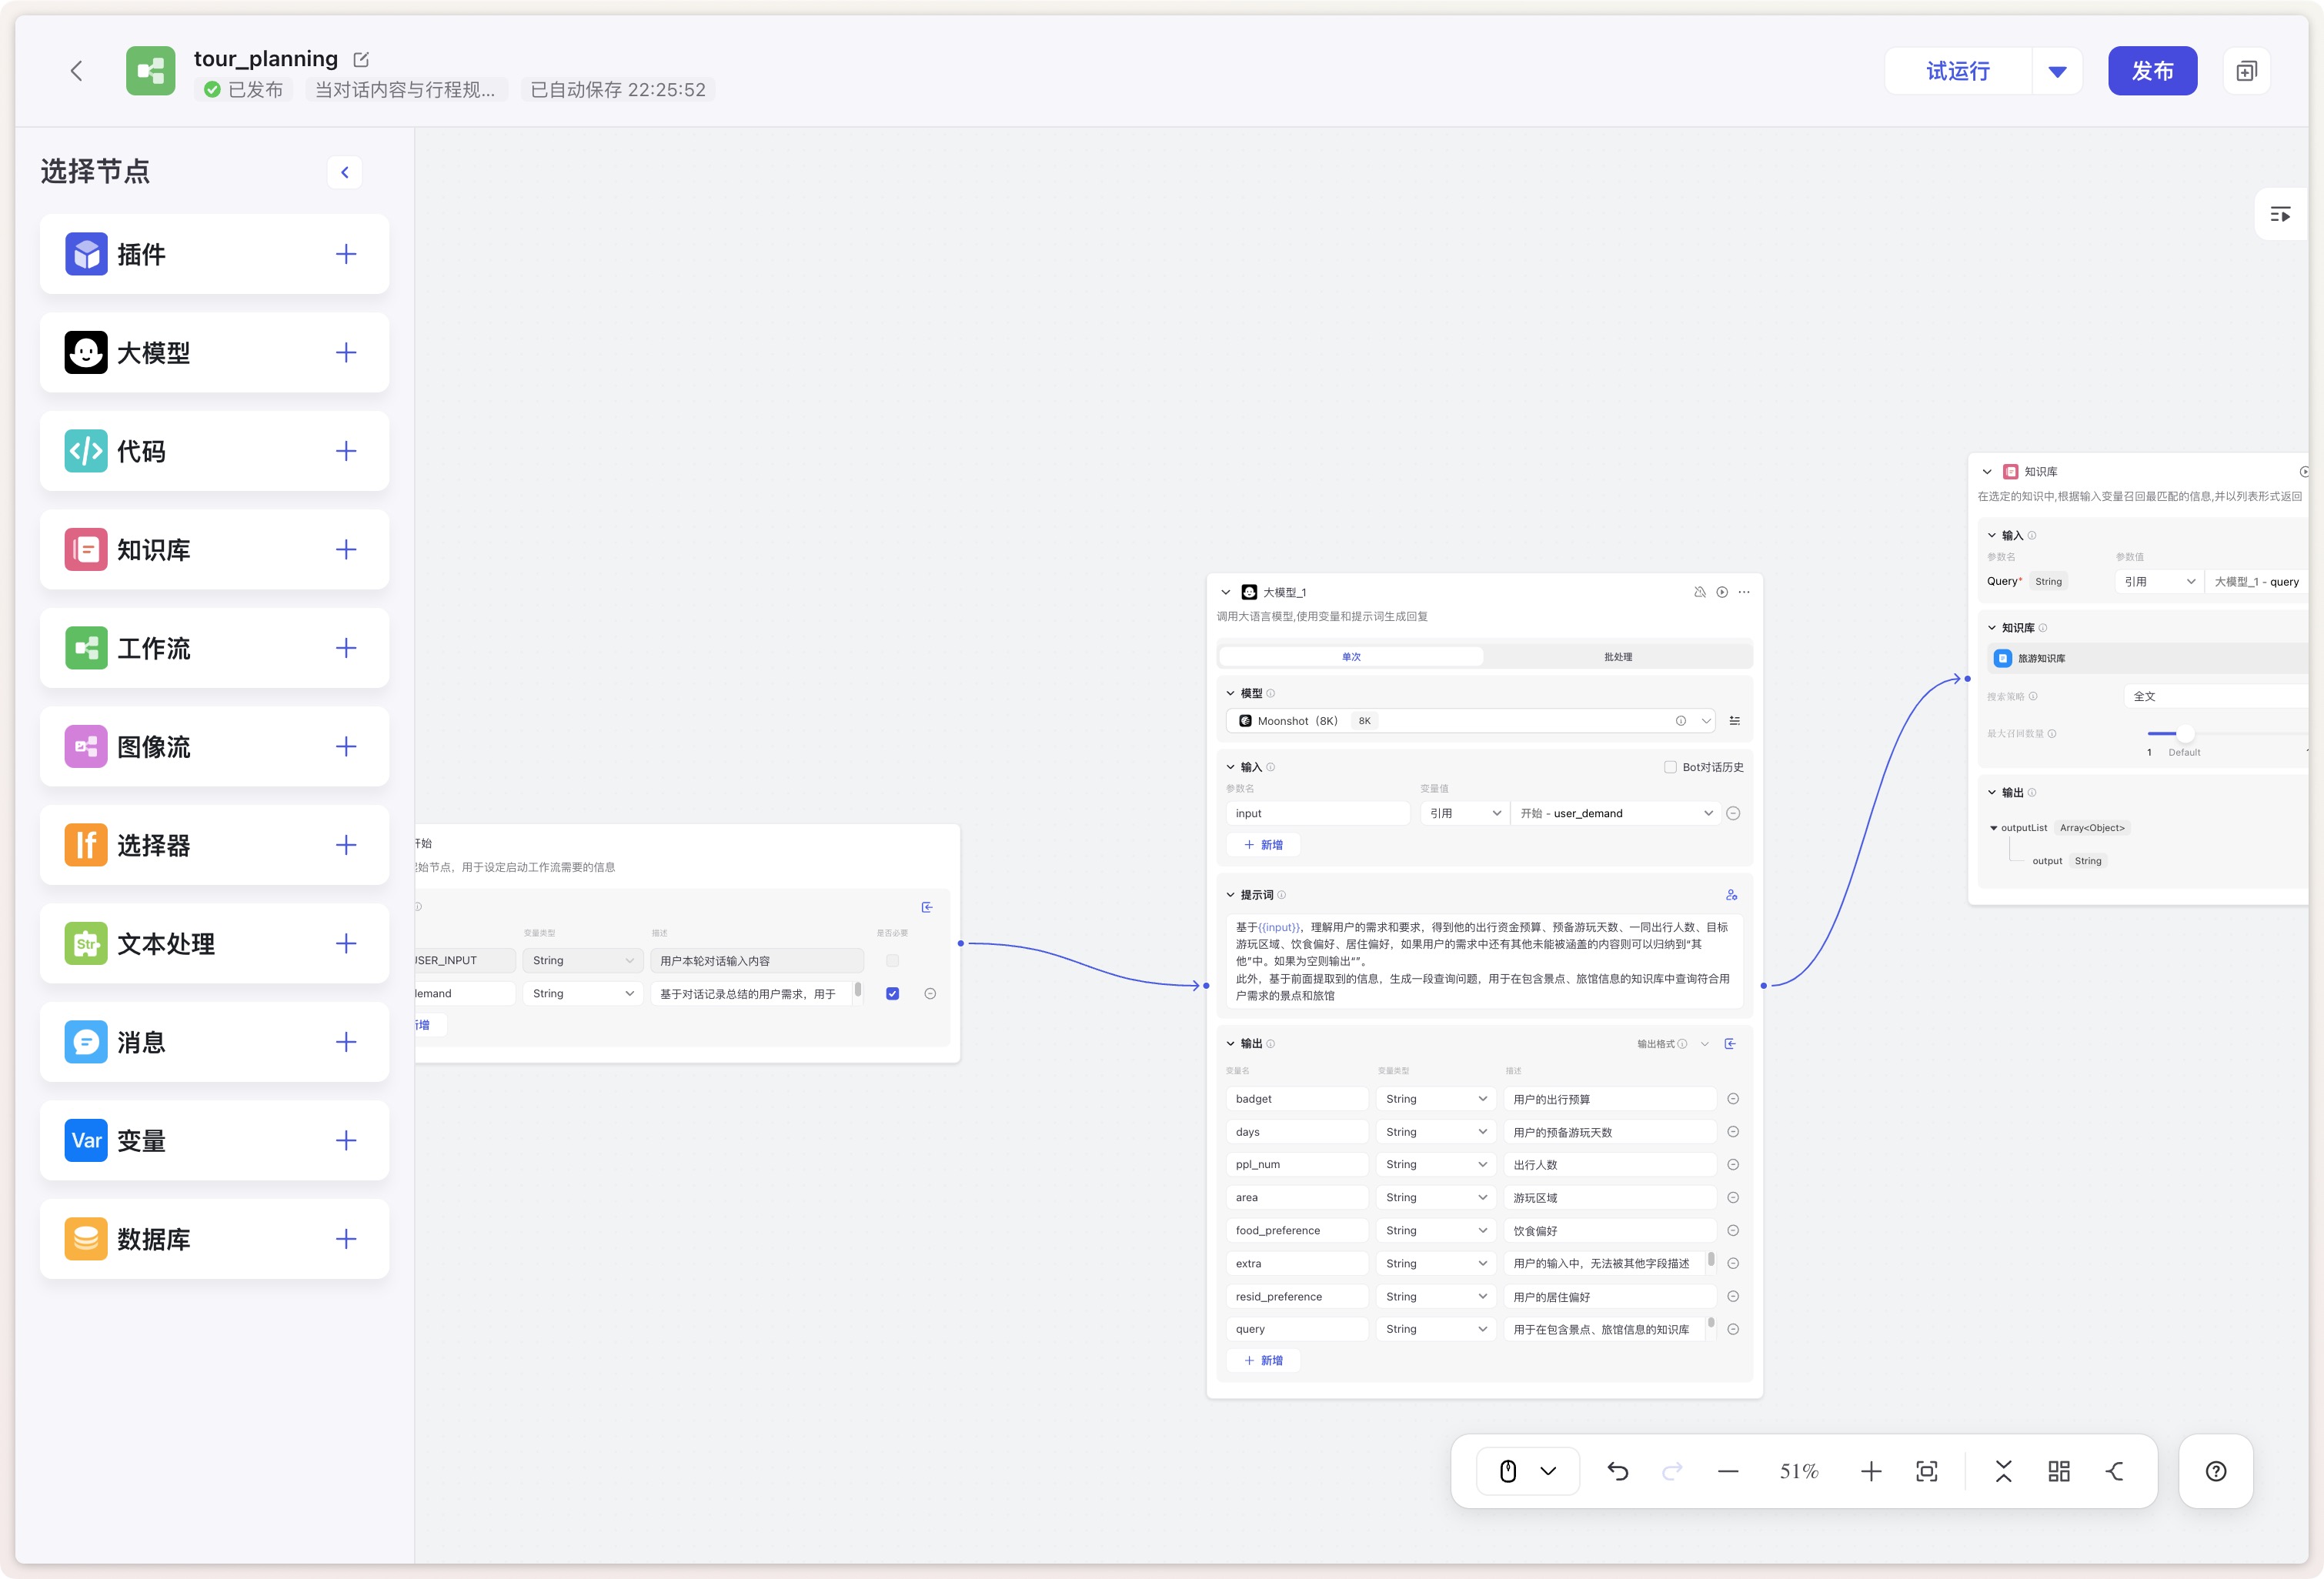The image size is (2324, 1579).
Task: Uncheck the required checkbox for user_demand
Action: tap(892, 993)
